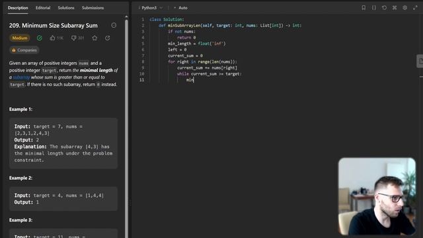423x238 pixels.
Task: Open the collapsed side panel tab on right edge
Action: tap(420, 61)
